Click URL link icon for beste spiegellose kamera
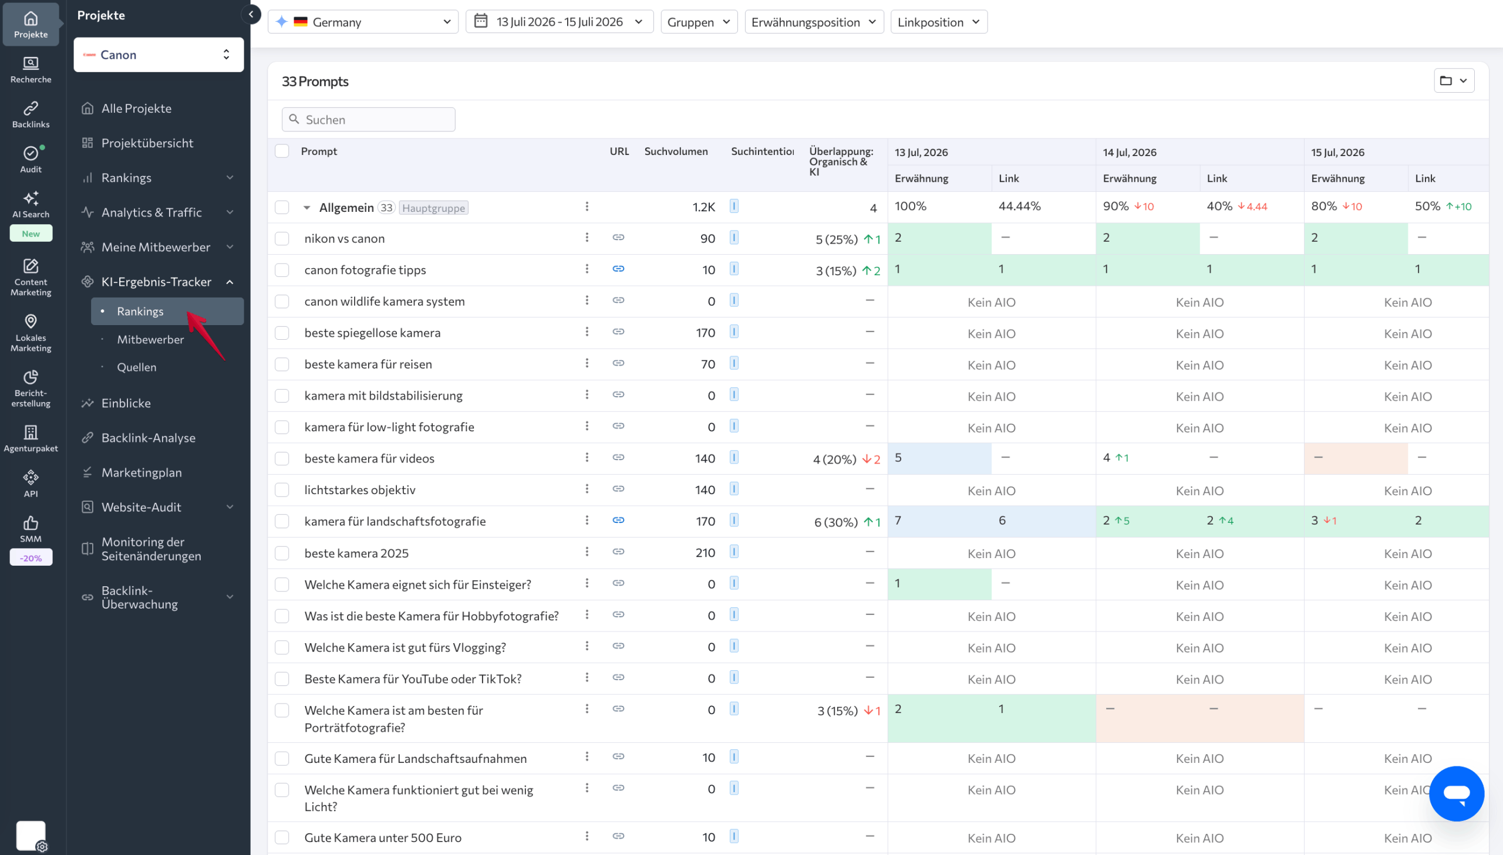The width and height of the screenshot is (1503, 855). (618, 332)
